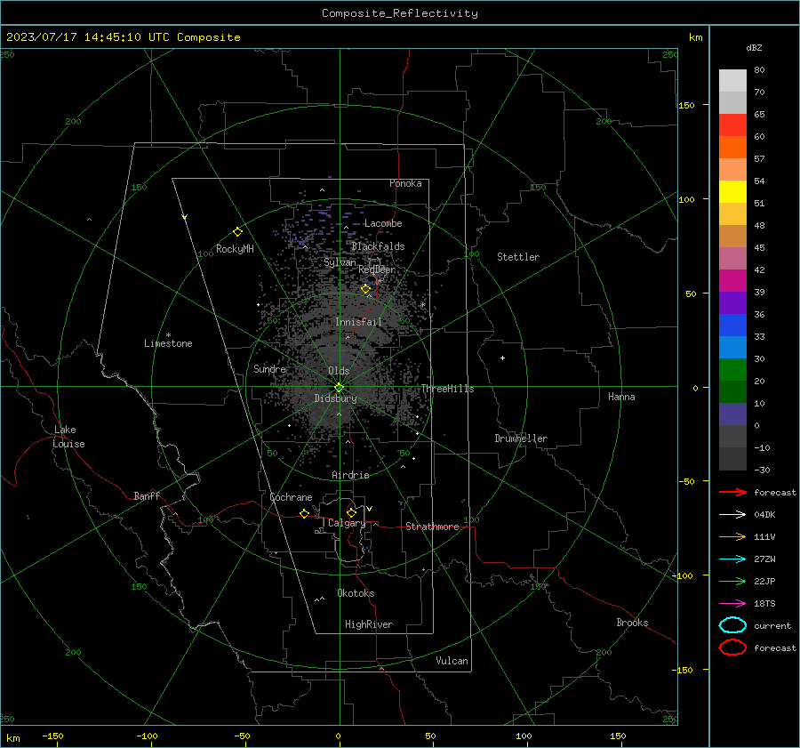Click the Drumheller city label

[521, 438]
